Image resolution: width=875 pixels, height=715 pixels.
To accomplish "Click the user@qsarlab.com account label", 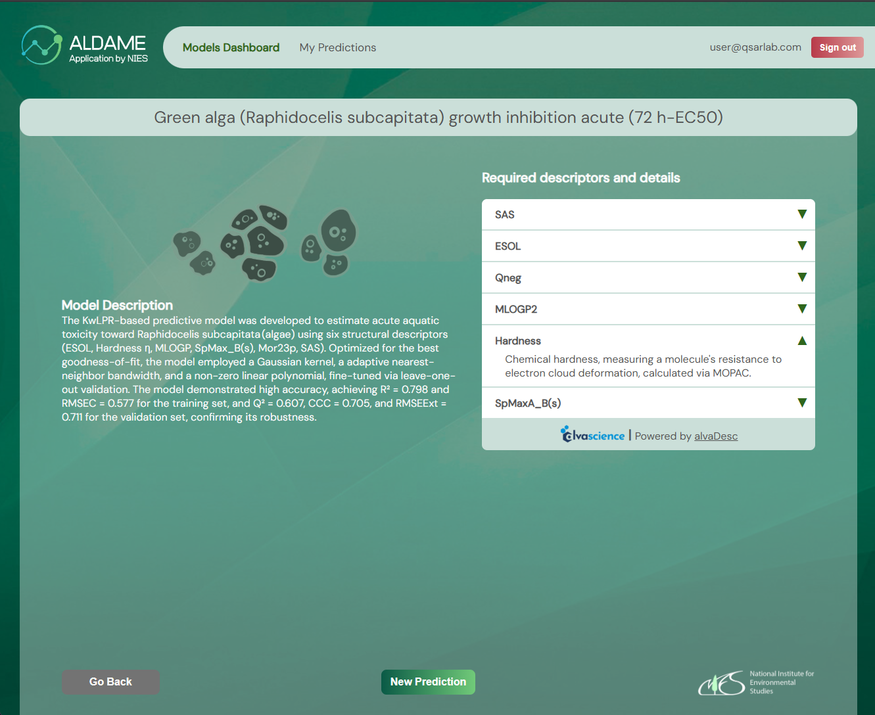I will [x=755, y=47].
